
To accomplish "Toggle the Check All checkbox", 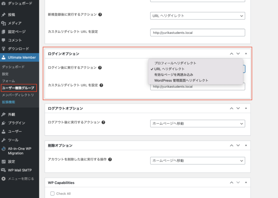I will (52, 193).
